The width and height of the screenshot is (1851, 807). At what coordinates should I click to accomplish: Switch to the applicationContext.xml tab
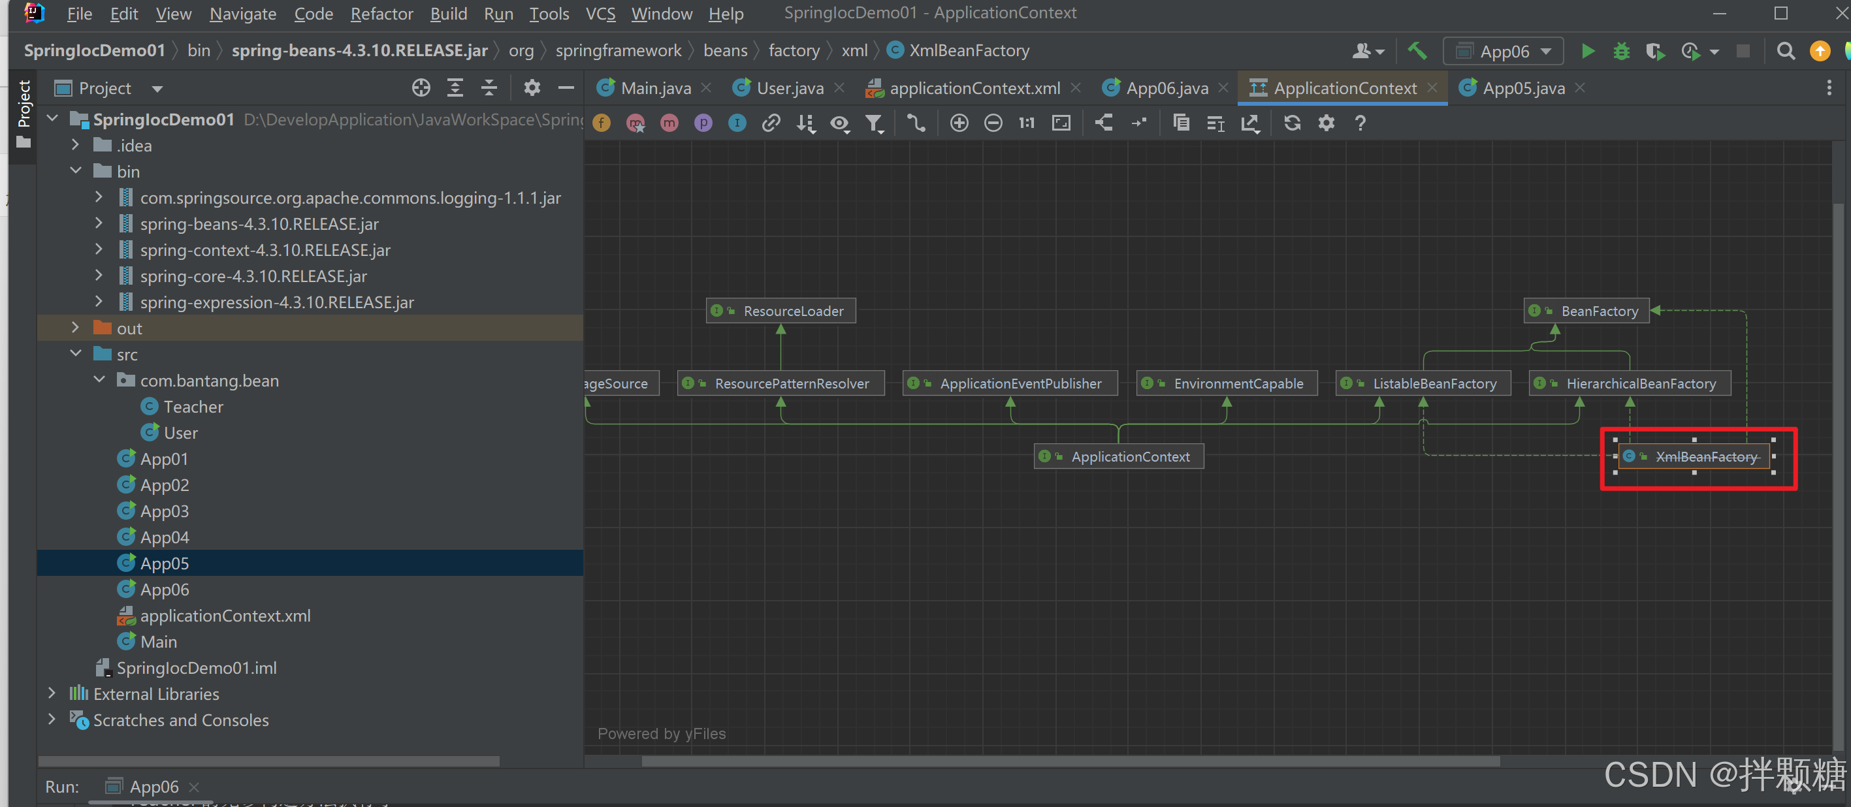[x=974, y=87]
